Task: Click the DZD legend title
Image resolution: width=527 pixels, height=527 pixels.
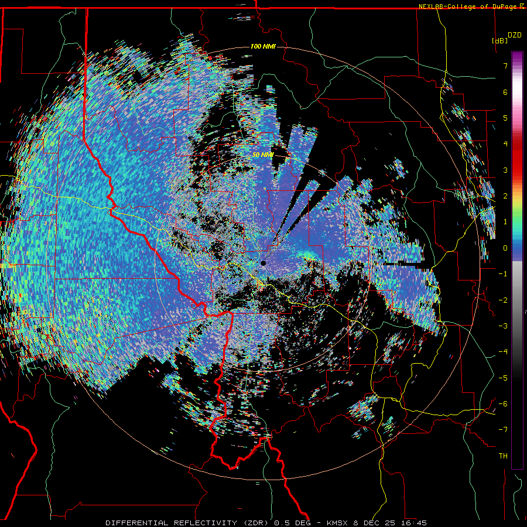Action: (x=515, y=35)
